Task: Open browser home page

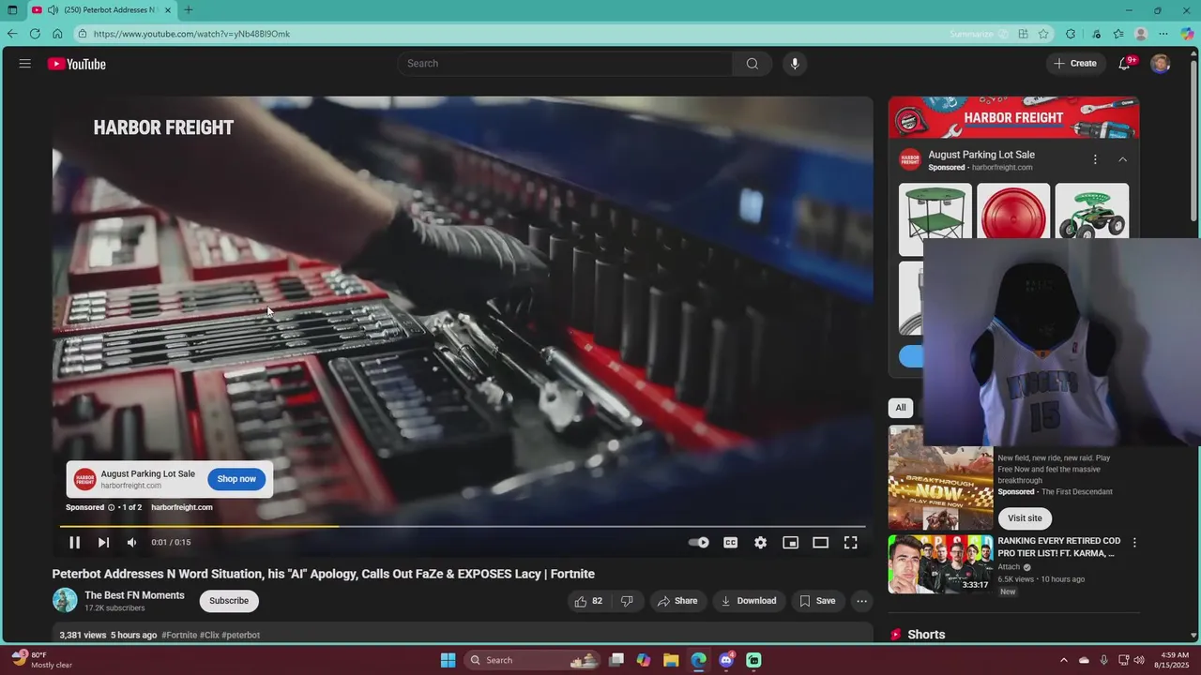Action: [x=57, y=34]
